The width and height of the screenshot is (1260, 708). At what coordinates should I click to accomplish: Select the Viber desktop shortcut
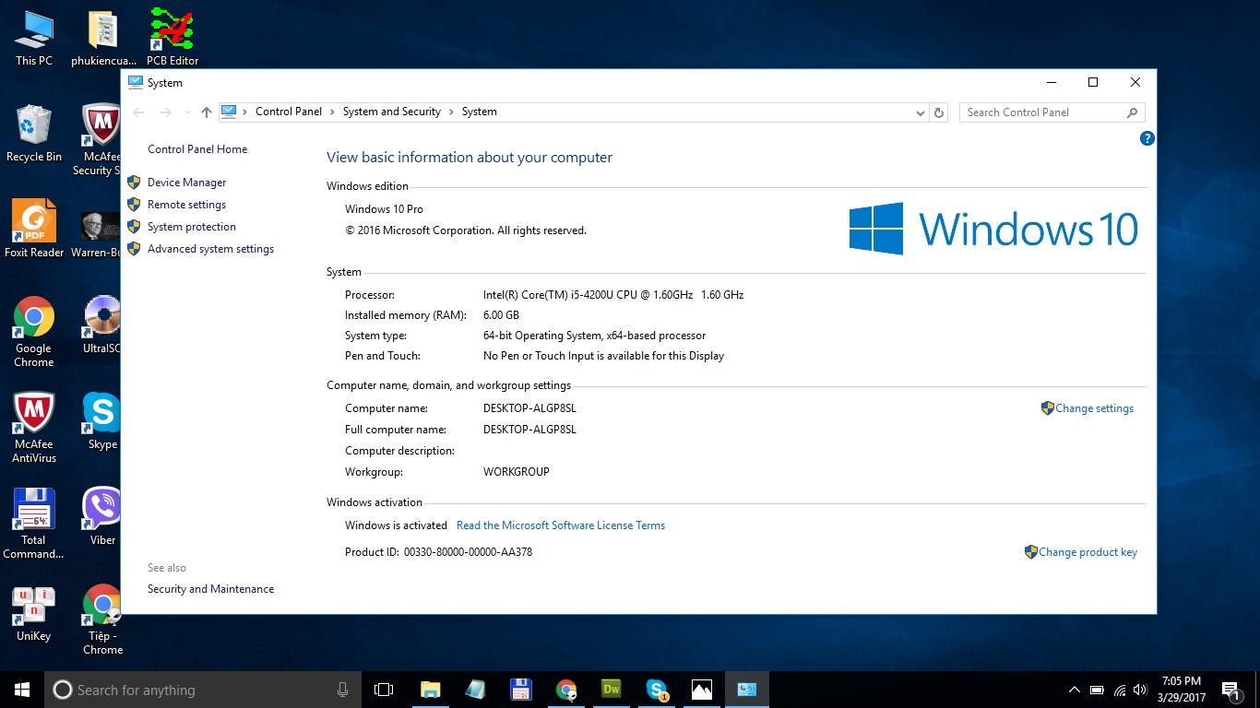click(102, 517)
